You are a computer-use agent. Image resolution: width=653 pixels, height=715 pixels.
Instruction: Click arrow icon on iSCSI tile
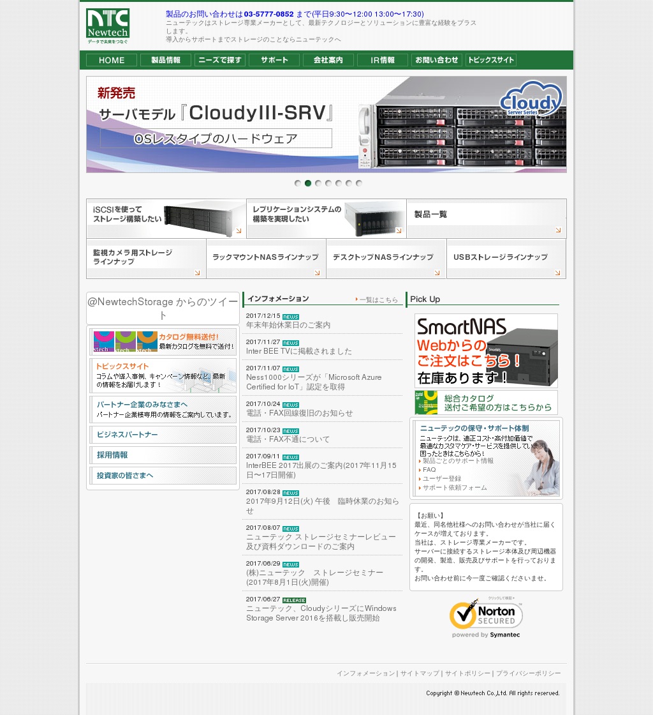pos(238,230)
